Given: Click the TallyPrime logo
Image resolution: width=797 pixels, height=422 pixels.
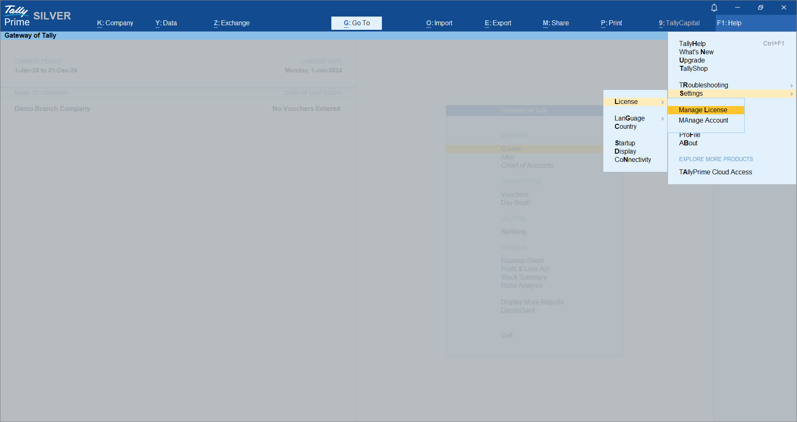Looking at the screenshot, I should click(17, 16).
